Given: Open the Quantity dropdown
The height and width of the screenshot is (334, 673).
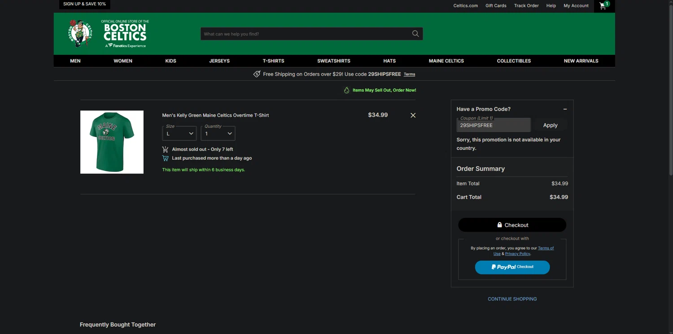Looking at the screenshot, I should (x=218, y=133).
